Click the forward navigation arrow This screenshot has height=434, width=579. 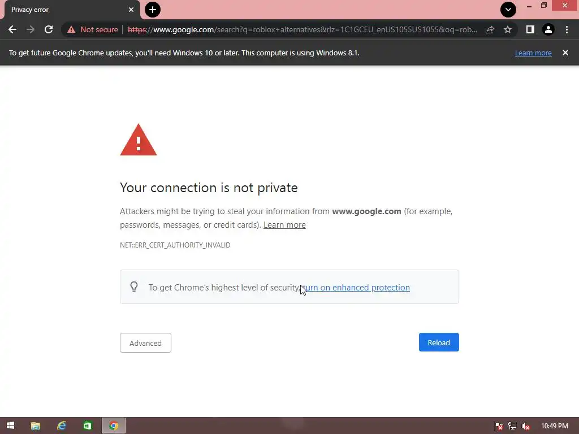pos(31,29)
